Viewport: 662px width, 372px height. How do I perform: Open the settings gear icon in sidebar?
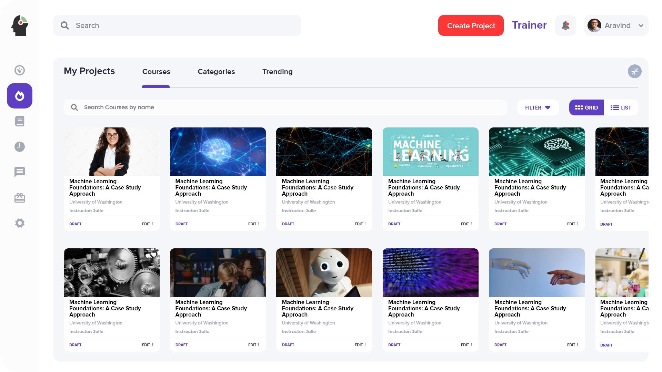(20, 223)
